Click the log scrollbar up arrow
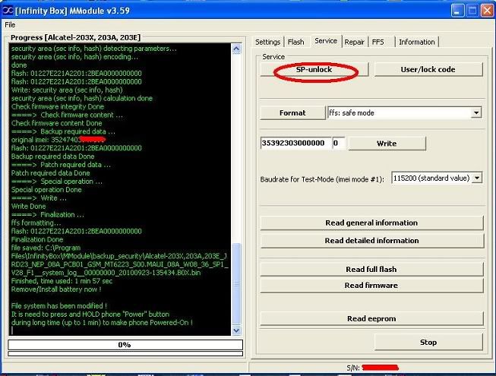This screenshot has height=376, width=496. coord(238,49)
